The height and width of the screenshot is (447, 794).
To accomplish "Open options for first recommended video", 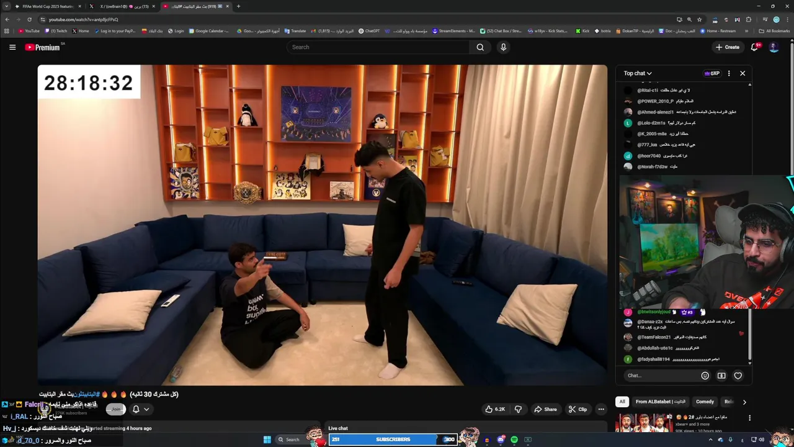I will [x=749, y=418].
